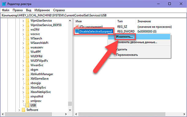Click the tree pane scroll-down arrow
Screen dimensions: 187x117
pyautogui.click(x=70, y=110)
